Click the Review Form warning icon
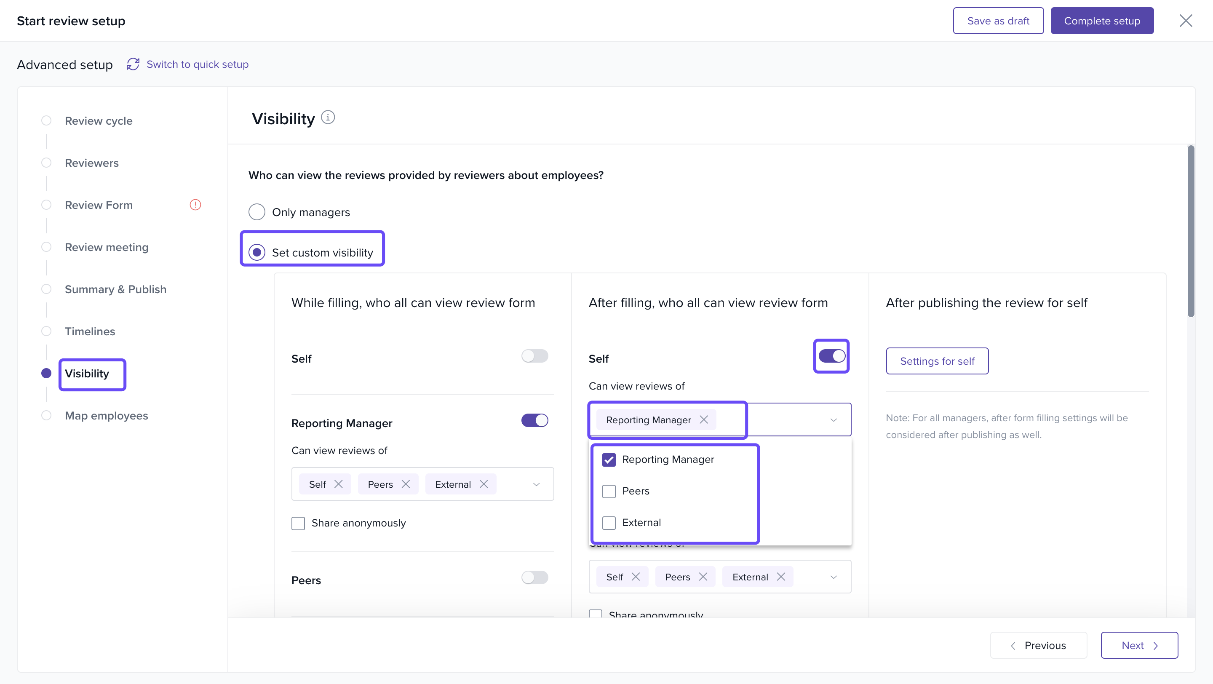This screenshot has width=1213, height=684. click(195, 205)
